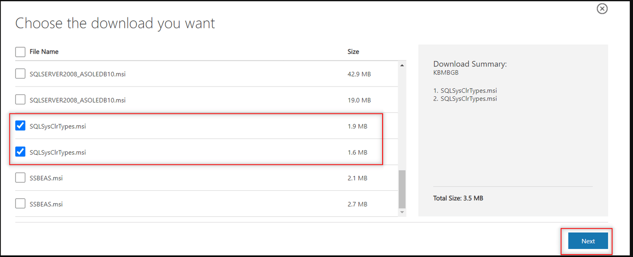The image size is (633, 257).
Task: Toggle the select-all checkbox beside File Name
Action: click(20, 51)
